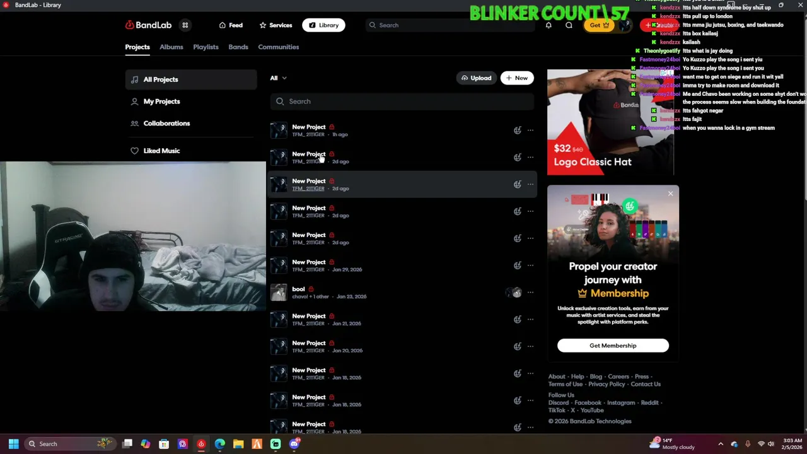Click the BandLab logo
Image resolution: width=807 pixels, height=454 pixels.
coord(148,25)
